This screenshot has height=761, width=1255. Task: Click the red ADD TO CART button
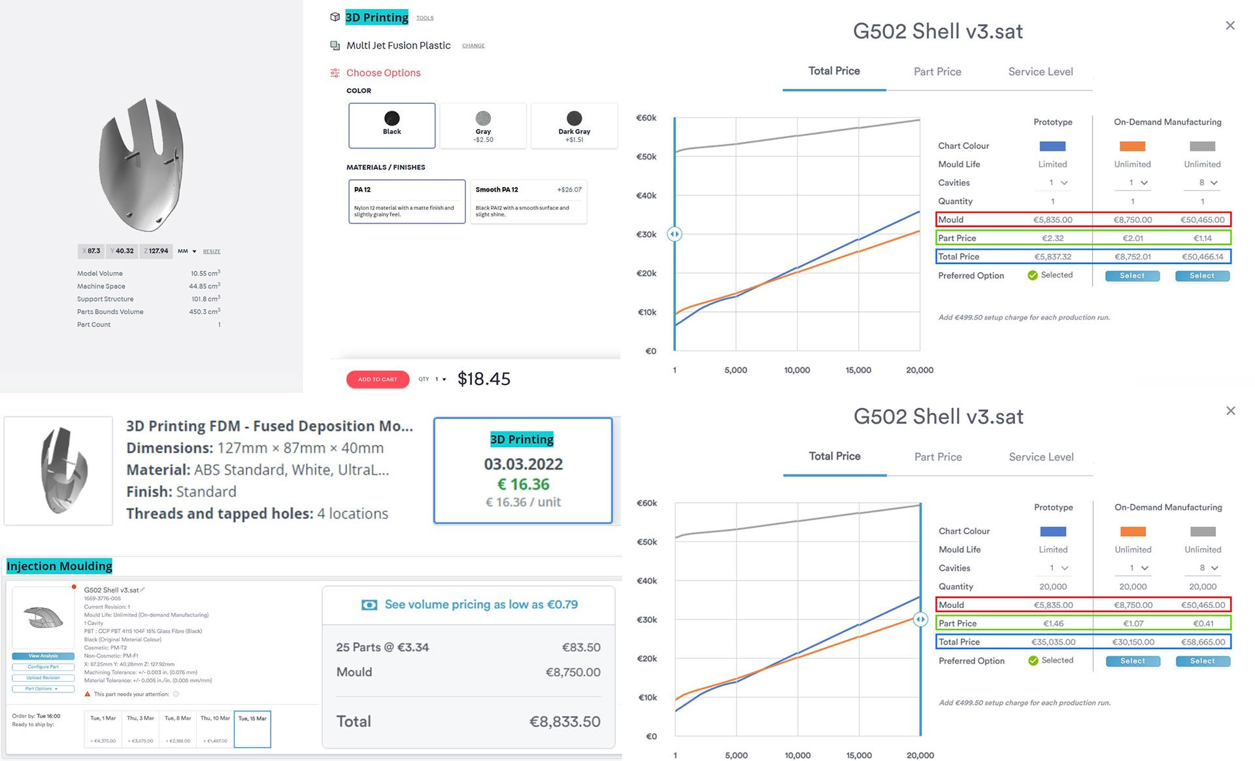click(378, 379)
